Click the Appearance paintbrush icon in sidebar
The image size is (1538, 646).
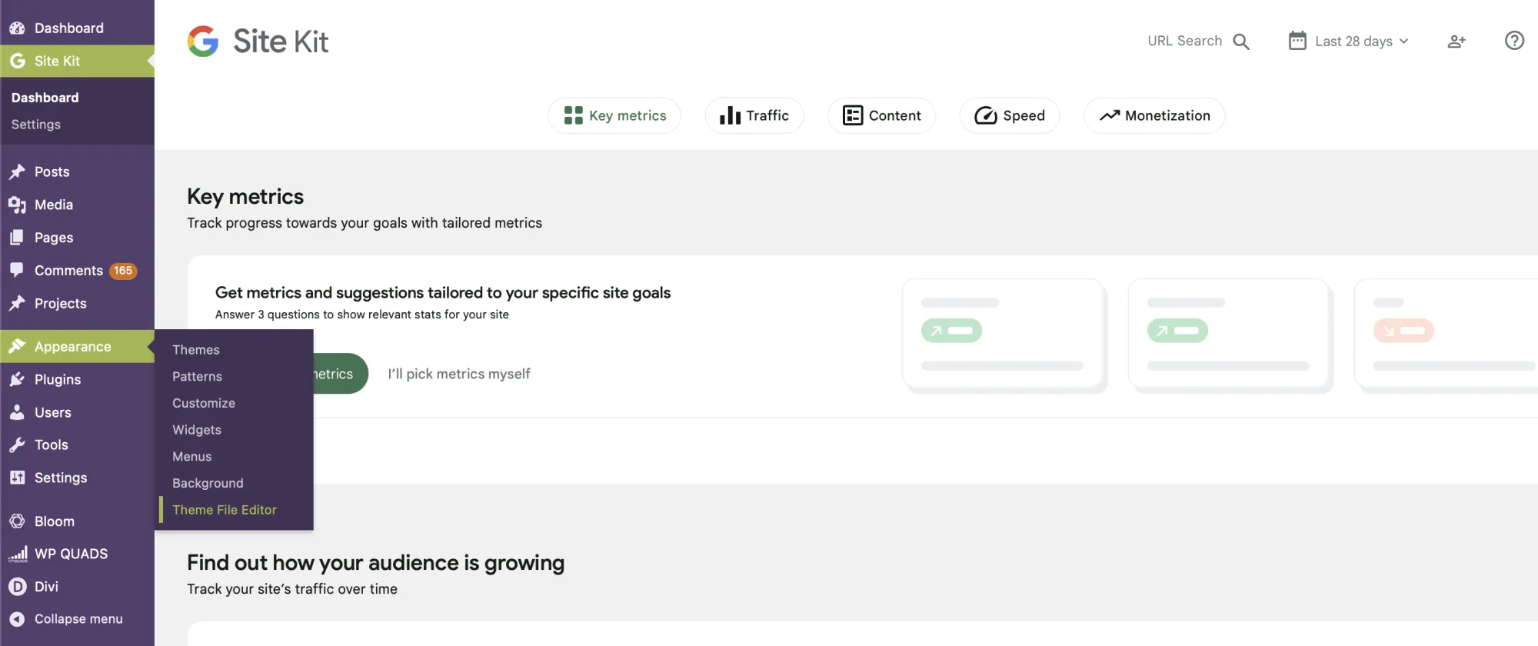pyautogui.click(x=18, y=346)
